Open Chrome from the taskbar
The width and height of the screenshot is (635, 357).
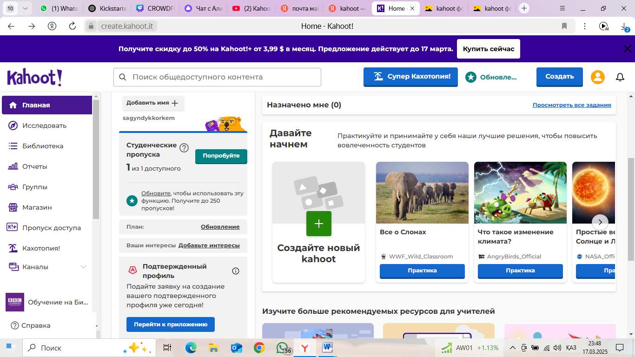[259, 347]
